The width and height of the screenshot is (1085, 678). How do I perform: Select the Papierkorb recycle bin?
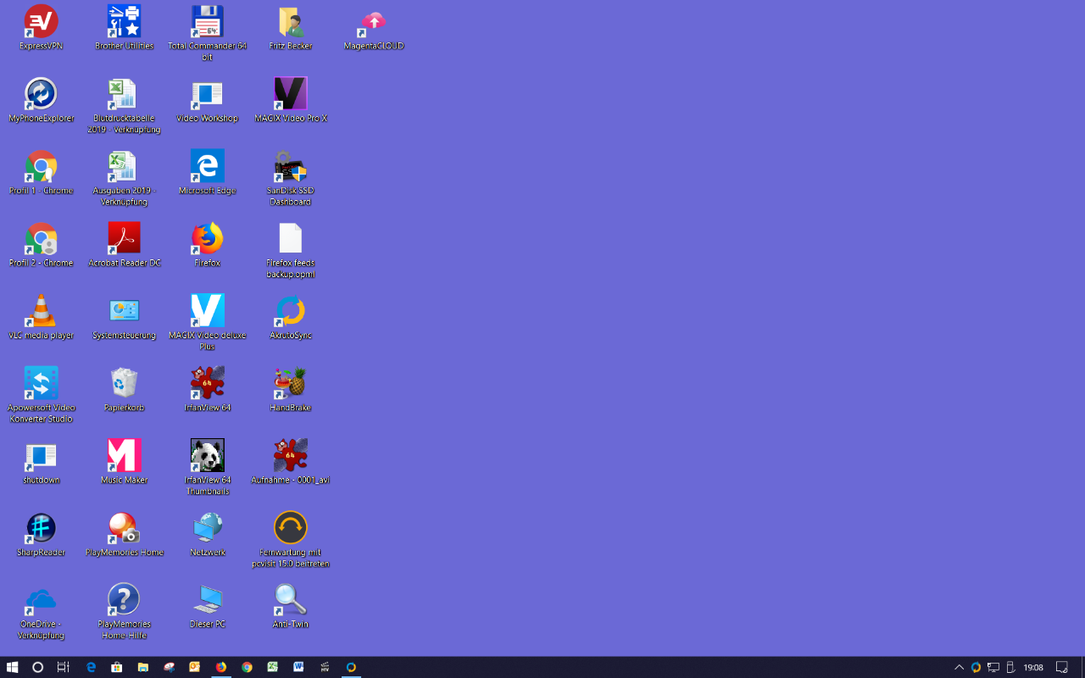coord(124,383)
